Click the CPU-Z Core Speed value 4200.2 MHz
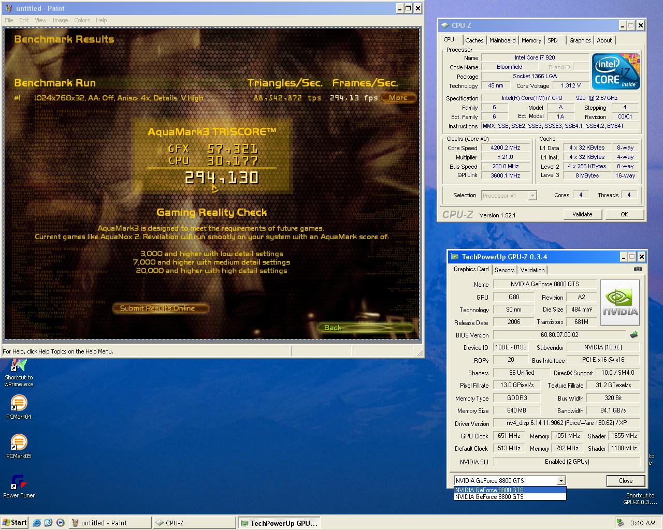Image resolution: width=663 pixels, height=530 pixels. point(505,148)
